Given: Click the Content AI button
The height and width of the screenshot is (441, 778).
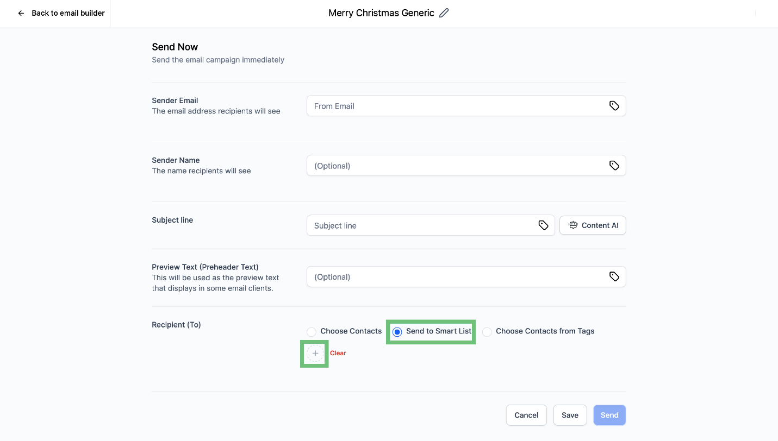Looking at the screenshot, I should 593,225.
